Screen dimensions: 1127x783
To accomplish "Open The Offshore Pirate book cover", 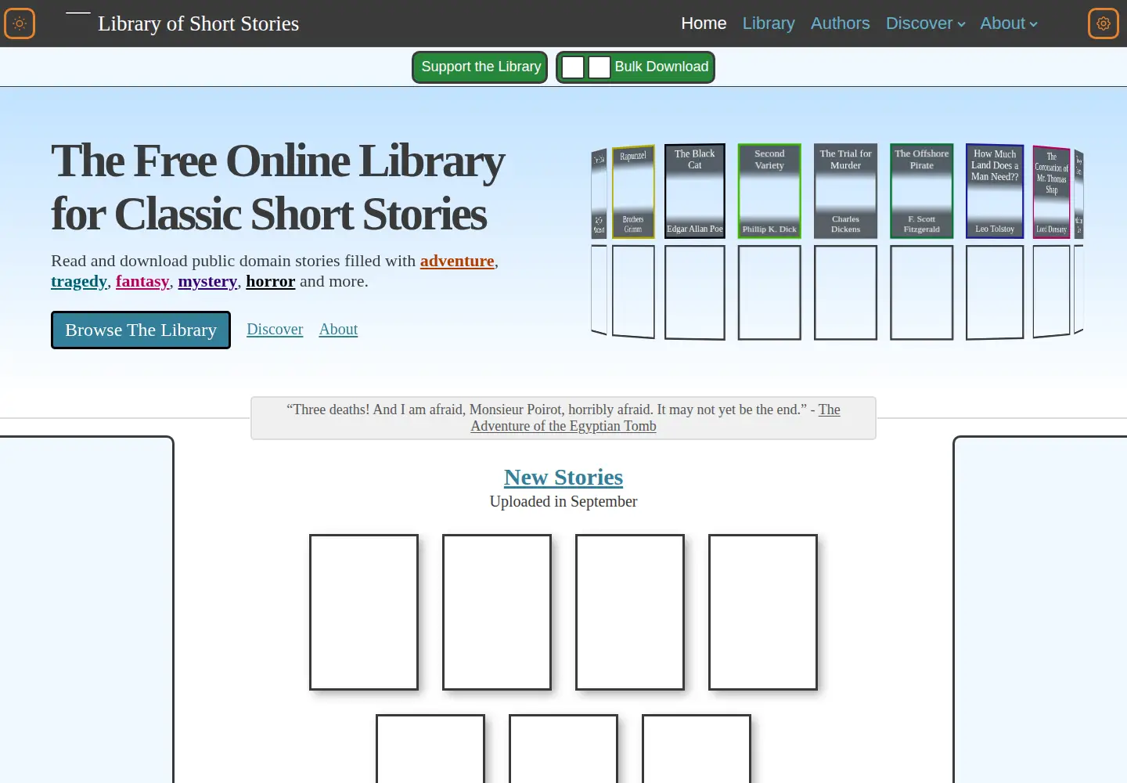I will point(922,191).
